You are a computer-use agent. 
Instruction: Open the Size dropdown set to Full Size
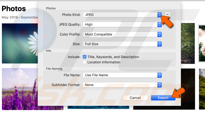(122, 44)
